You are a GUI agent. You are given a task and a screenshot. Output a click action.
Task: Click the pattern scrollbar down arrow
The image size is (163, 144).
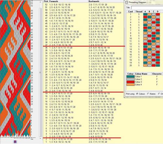(40, 138)
